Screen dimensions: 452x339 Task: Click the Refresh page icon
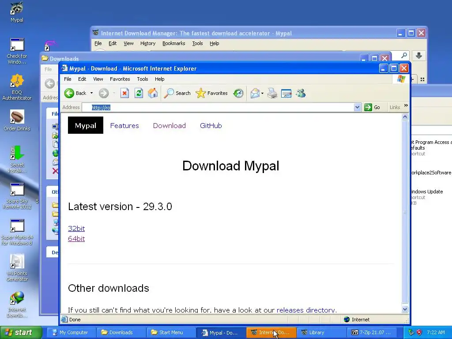coord(139,93)
